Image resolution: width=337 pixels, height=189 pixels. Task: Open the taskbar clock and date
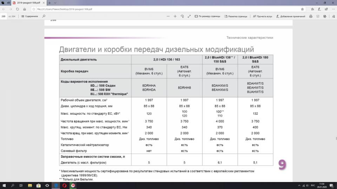tap(322, 185)
